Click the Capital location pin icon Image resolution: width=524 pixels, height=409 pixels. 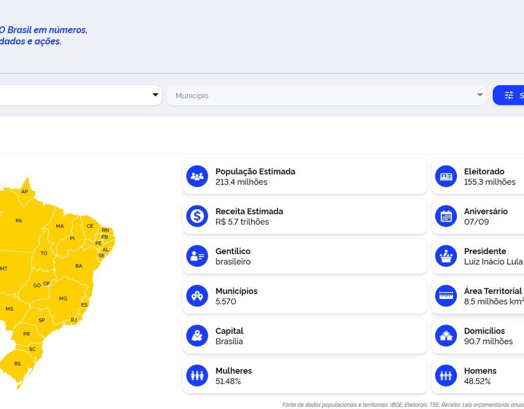click(197, 336)
